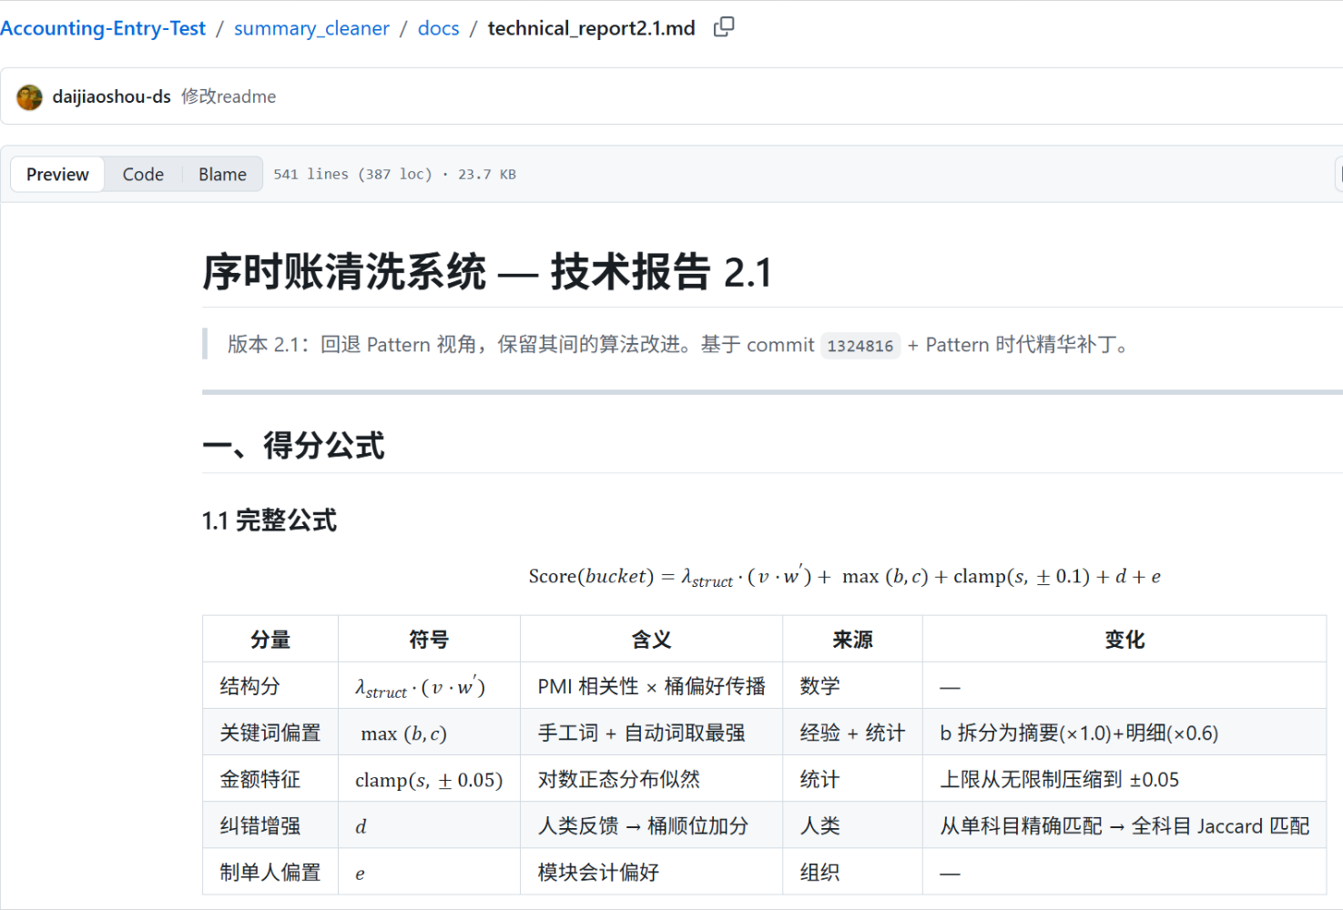1343x910 pixels.
Task: Click the file size info 541 lines text
Action: 394,174
